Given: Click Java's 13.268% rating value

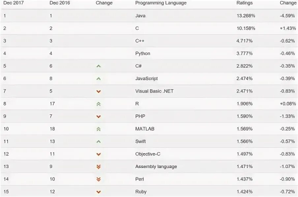Looking at the screenshot, I should point(246,16).
